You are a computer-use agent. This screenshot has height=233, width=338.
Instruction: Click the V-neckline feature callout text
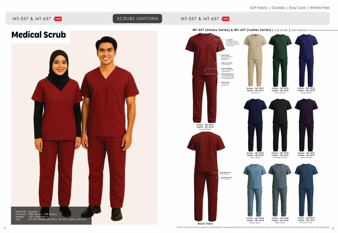coord(232,43)
